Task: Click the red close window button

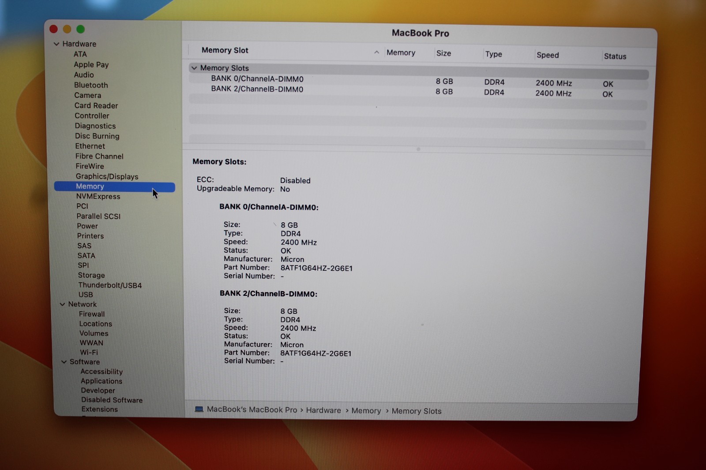Action: 53,29
